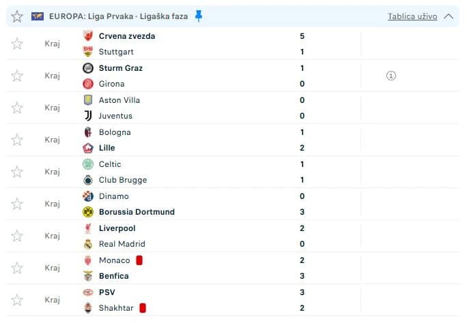Click the PSV team name
Viewport: 467px width, 323px height.
107,292
